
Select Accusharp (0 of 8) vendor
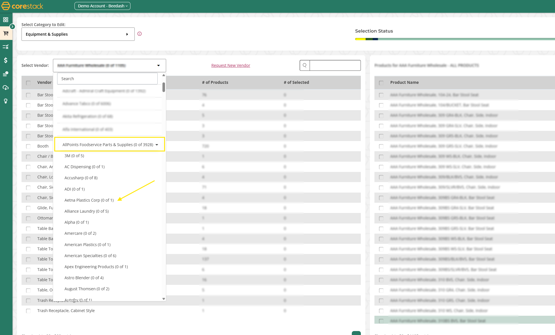[81, 178]
